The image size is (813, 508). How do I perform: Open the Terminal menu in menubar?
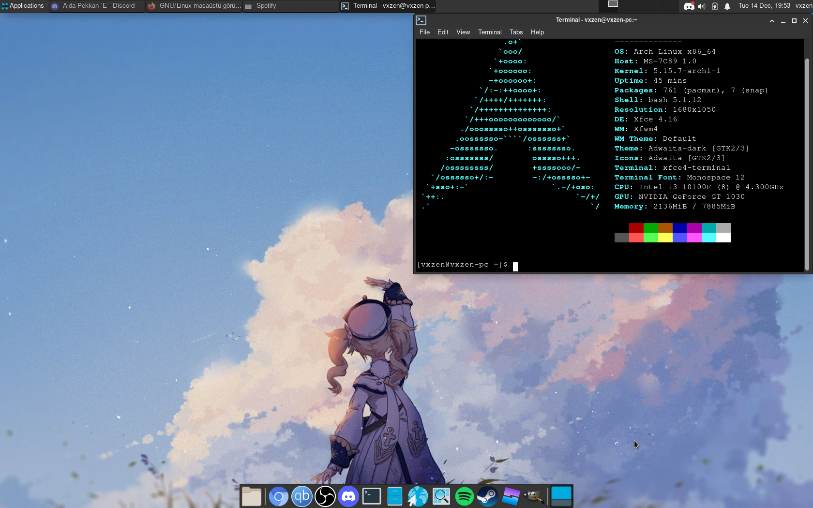click(x=490, y=32)
